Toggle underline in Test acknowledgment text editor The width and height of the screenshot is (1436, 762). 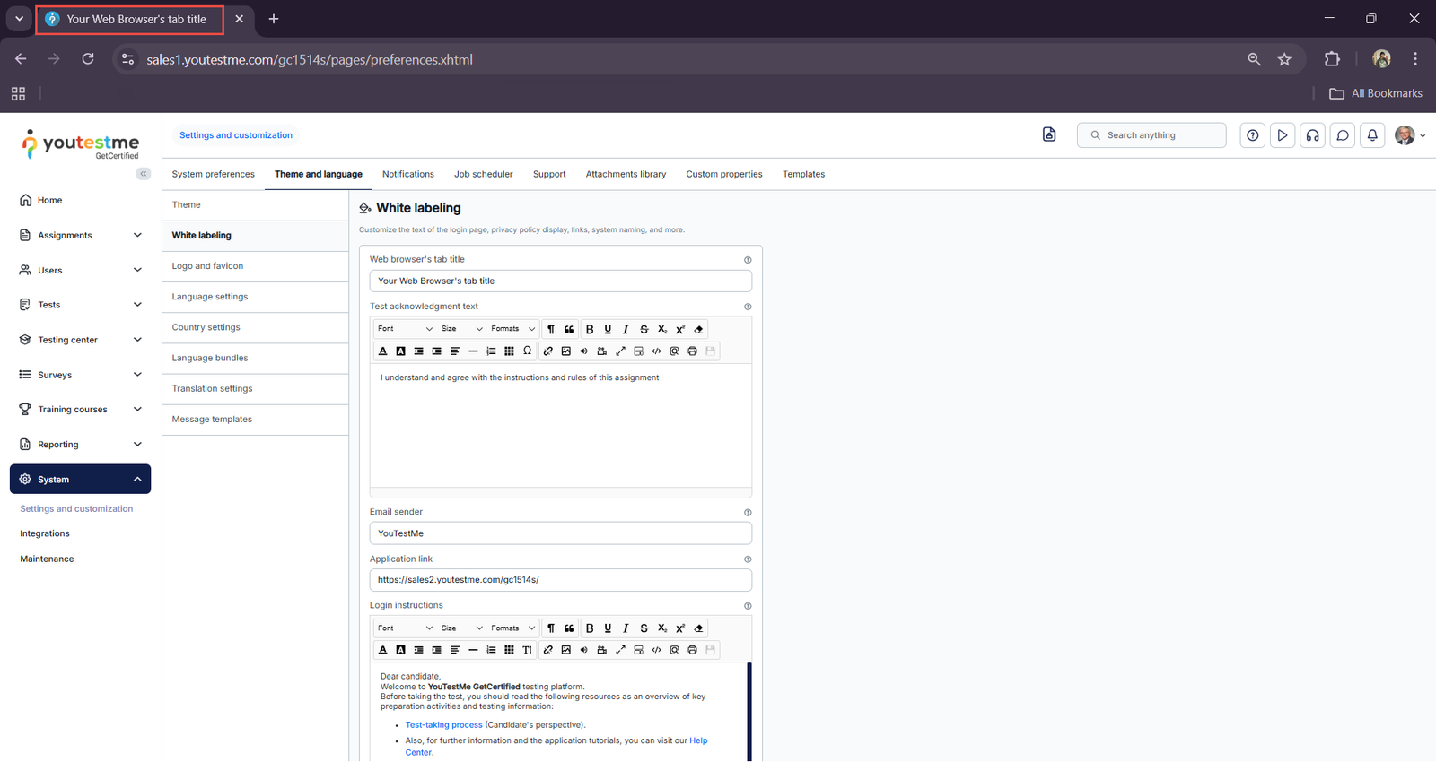[x=608, y=329]
